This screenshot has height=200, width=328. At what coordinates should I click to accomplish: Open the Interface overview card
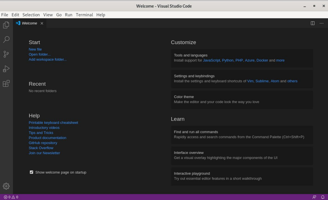tap(242, 155)
